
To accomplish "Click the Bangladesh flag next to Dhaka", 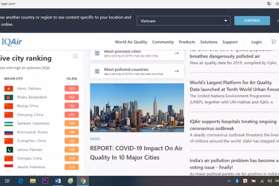I will [x=9, y=97].
